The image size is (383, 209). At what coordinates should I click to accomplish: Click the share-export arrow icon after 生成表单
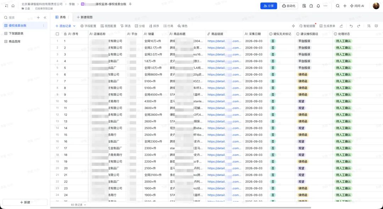point(341,26)
